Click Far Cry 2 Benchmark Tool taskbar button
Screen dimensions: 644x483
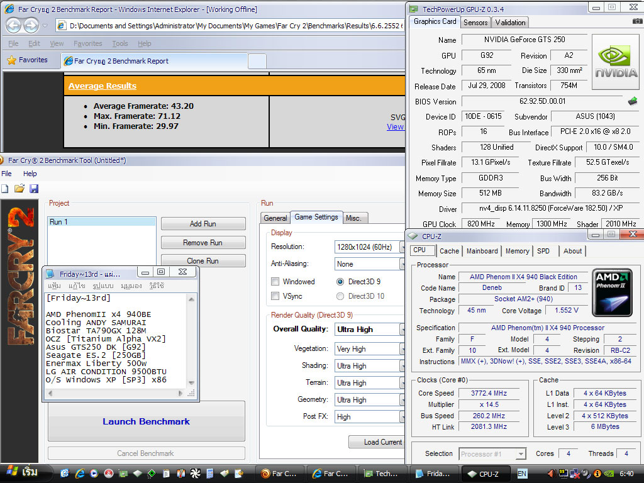[x=279, y=474]
